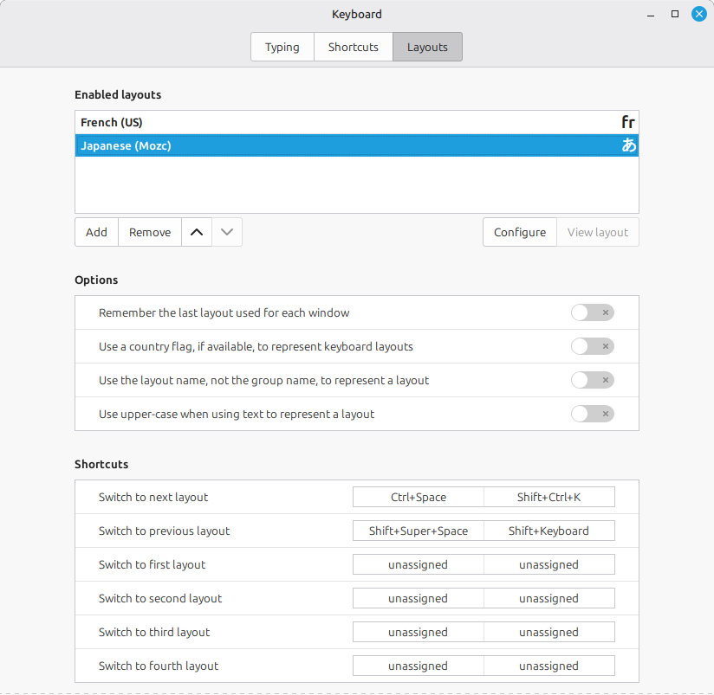Screen dimensions: 714x695
Task: Click the move layout up arrow
Action: coord(197,232)
